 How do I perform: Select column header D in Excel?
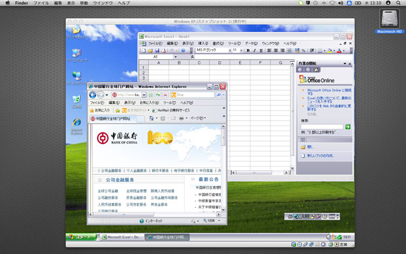219,62
